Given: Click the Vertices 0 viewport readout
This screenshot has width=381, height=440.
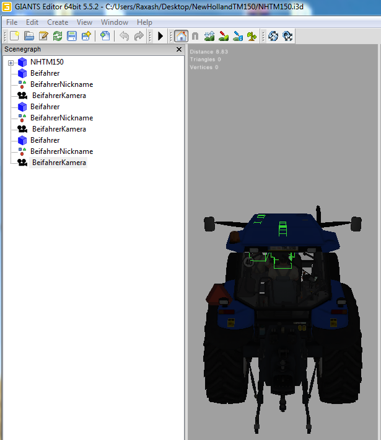Looking at the screenshot, I should [204, 68].
